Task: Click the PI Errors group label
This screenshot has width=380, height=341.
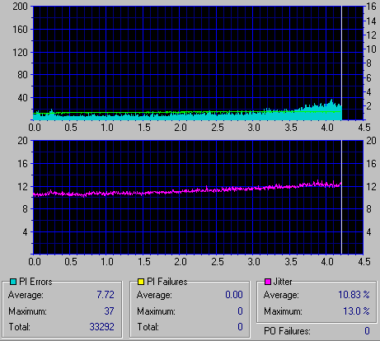Action: click(x=35, y=282)
